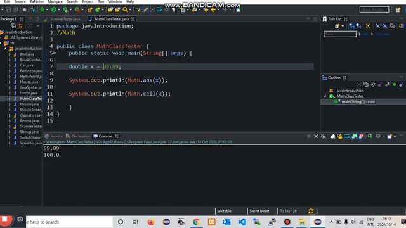Create a new task in Task List
The width and height of the screenshot is (406, 228).
pyautogui.click(x=337, y=26)
